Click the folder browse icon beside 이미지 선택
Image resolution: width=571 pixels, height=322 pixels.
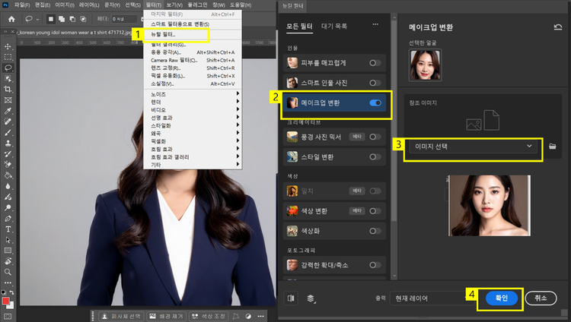[x=553, y=146]
